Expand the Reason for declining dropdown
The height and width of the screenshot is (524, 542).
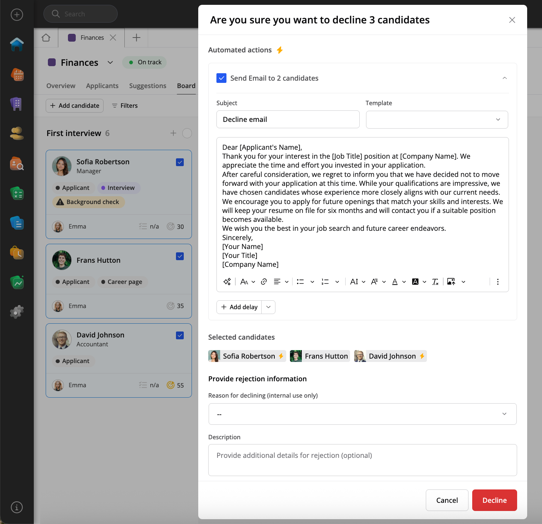coord(362,414)
